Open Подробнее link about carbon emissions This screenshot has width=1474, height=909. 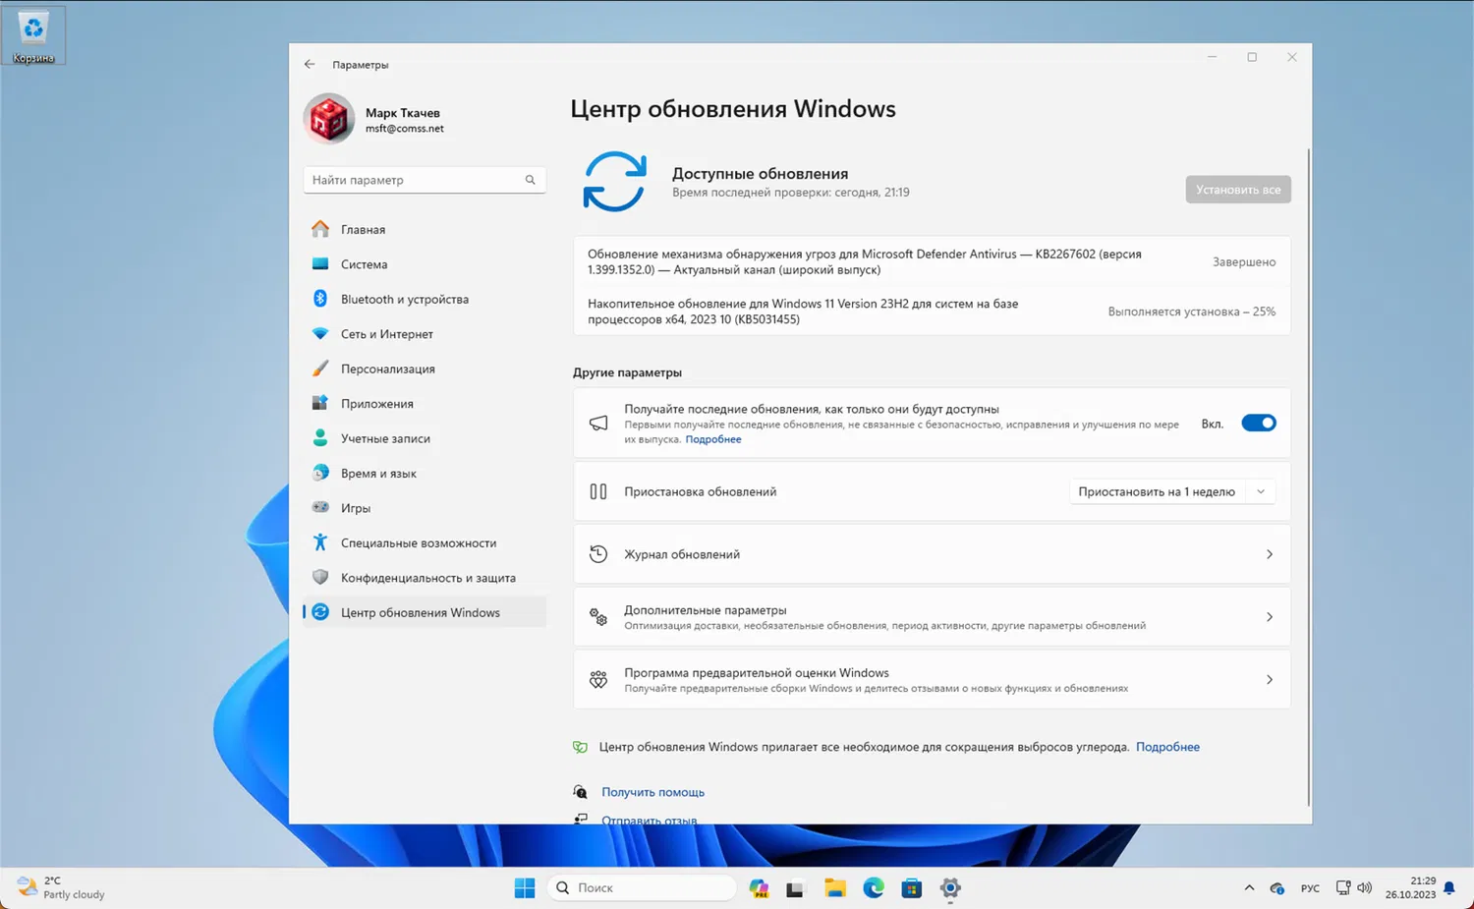1167,747
